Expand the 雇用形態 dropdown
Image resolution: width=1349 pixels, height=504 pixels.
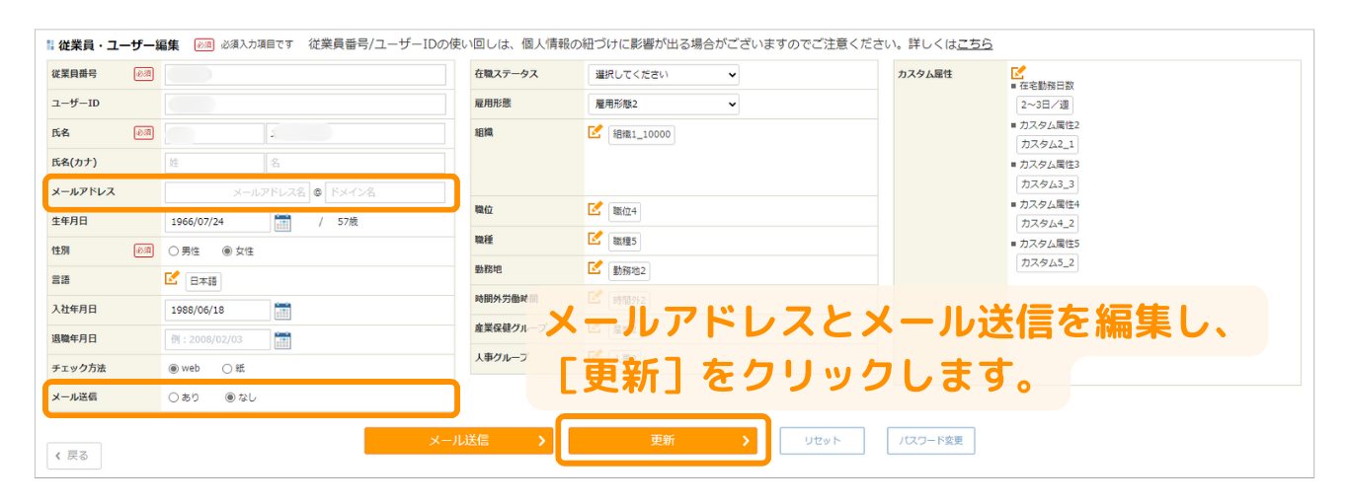(663, 104)
